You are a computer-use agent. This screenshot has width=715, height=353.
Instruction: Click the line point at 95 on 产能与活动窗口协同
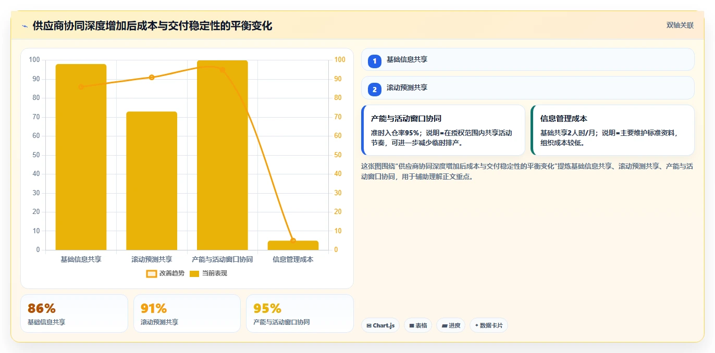(223, 70)
